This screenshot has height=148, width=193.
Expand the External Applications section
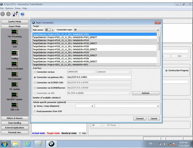(14, 128)
